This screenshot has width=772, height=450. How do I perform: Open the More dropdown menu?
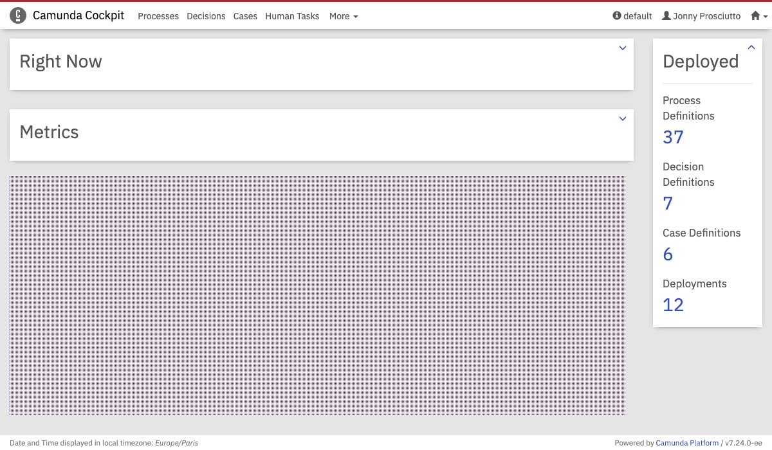coord(343,16)
